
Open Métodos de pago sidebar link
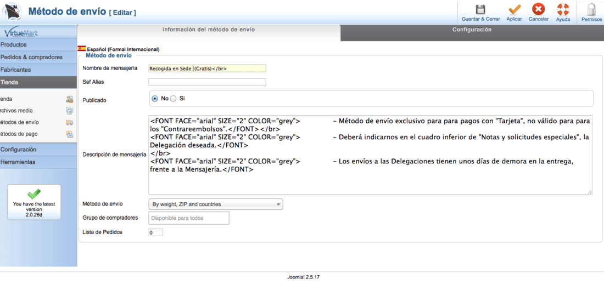[x=19, y=134]
